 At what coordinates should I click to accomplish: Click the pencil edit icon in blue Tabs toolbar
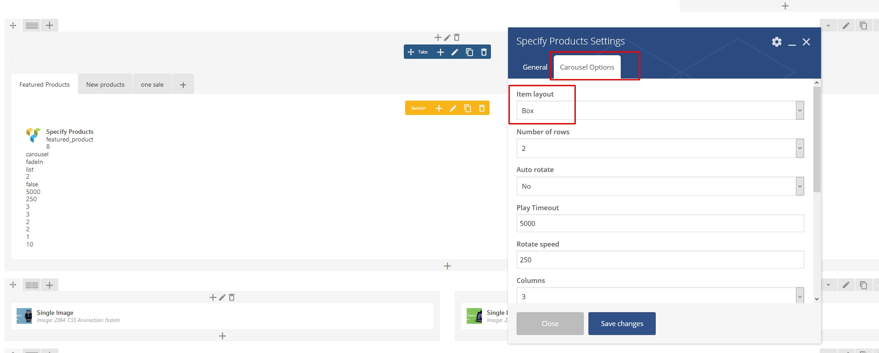[x=455, y=52]
